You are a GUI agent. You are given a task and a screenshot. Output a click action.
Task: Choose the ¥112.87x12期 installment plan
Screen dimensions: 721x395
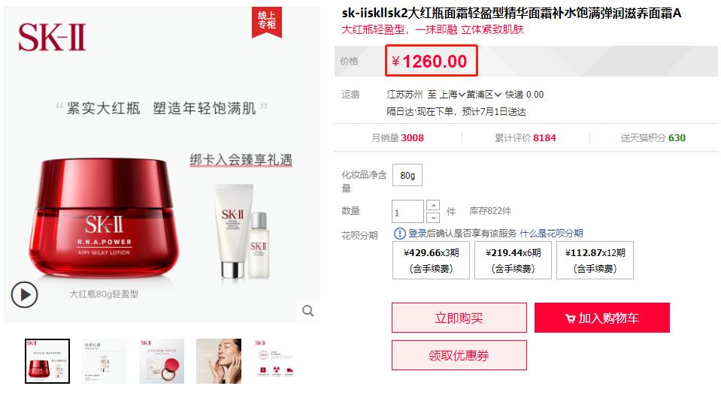point(595,260)
